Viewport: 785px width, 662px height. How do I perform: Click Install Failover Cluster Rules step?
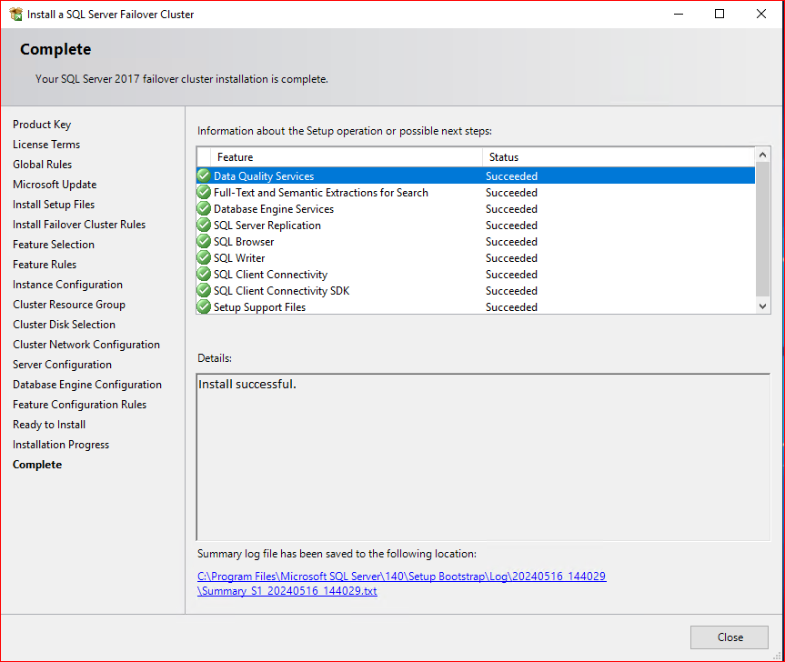[79, 225]
